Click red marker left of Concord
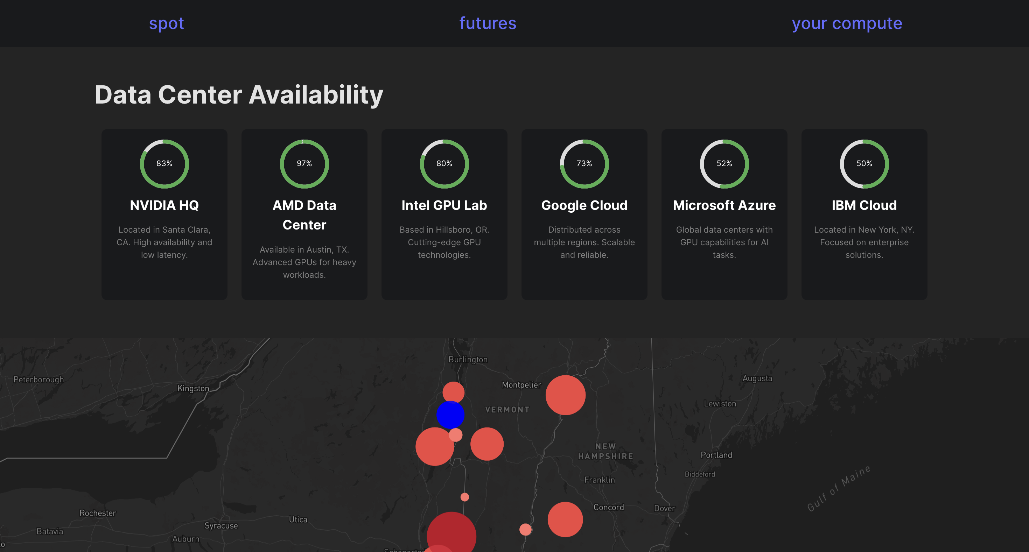1029x552 pixels. coord(565,519)
